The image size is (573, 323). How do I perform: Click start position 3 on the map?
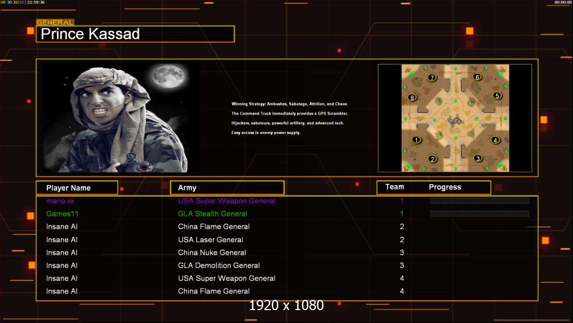478,158
